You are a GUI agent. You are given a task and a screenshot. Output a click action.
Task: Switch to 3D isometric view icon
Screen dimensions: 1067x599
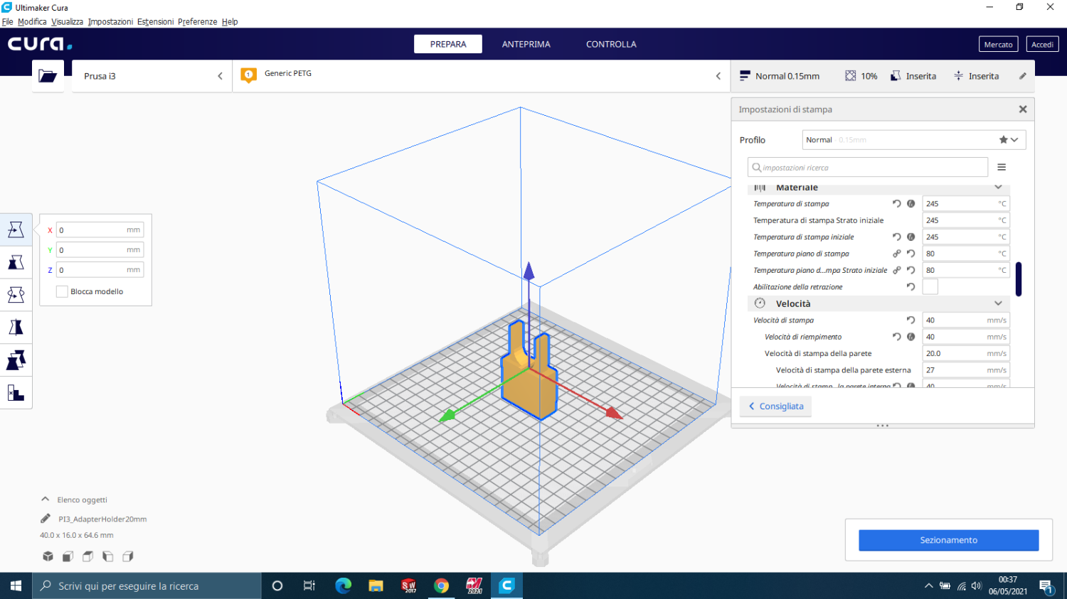(48, 556)
